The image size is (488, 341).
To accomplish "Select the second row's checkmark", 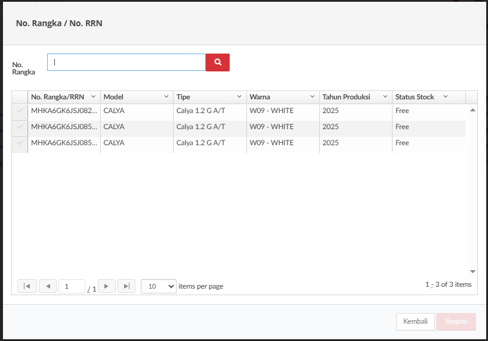I will click(x=20, y=127).
